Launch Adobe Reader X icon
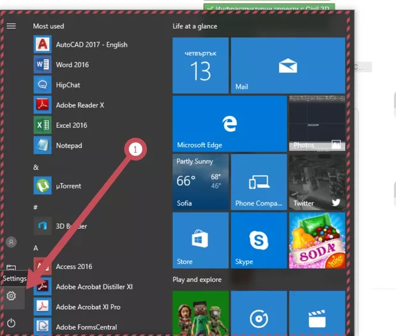The image size is (396, 336). [42, 105]
